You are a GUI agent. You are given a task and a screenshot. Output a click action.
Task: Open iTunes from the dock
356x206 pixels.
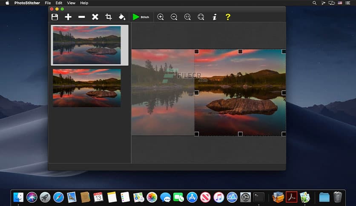point(218,197)
